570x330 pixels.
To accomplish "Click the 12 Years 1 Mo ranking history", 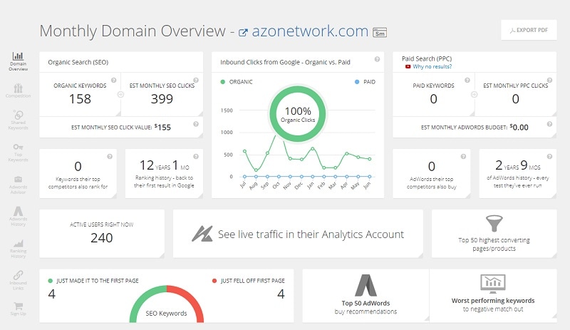I will [165, 165].
